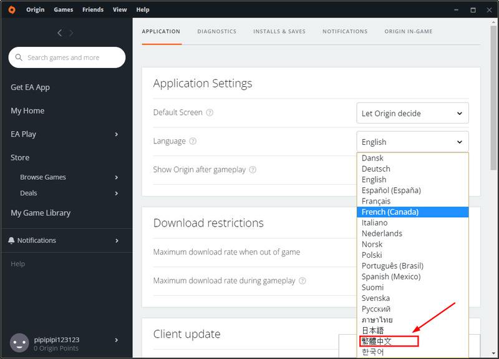The image size is (499, 359).
Task: Choose Português (Brasil) language option
Action: click(x=412, y=266)
